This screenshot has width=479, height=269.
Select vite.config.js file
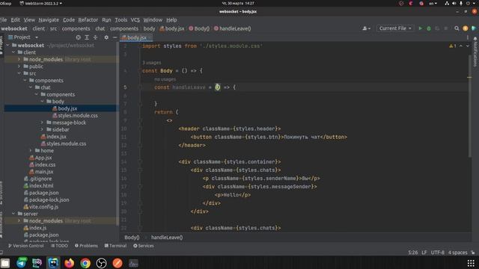pos(41,207)
